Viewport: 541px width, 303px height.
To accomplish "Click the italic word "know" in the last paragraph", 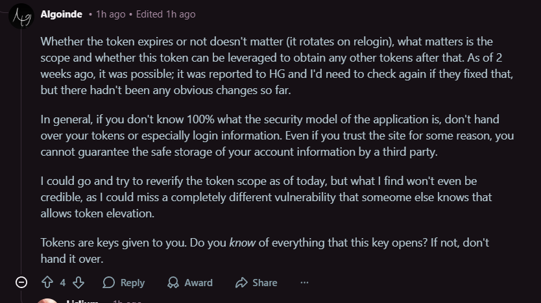I will point(243,243).
